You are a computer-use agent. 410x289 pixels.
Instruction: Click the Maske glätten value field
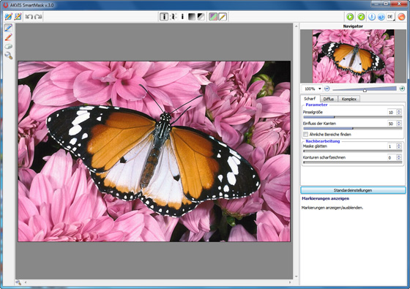click(x=391, y=146)
